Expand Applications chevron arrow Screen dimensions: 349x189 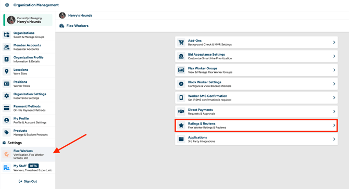point(334,139)
